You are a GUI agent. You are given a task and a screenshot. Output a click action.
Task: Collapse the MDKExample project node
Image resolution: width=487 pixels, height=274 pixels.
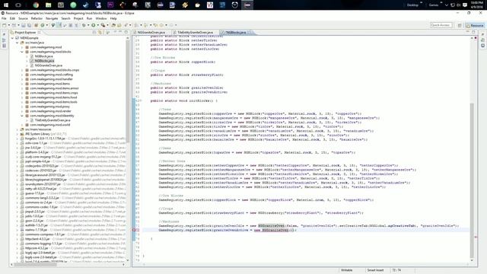[x=12, y=38]
